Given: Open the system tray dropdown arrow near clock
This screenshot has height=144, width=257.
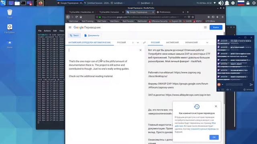Looking at the screenshot, I should (x=215, y=3).
